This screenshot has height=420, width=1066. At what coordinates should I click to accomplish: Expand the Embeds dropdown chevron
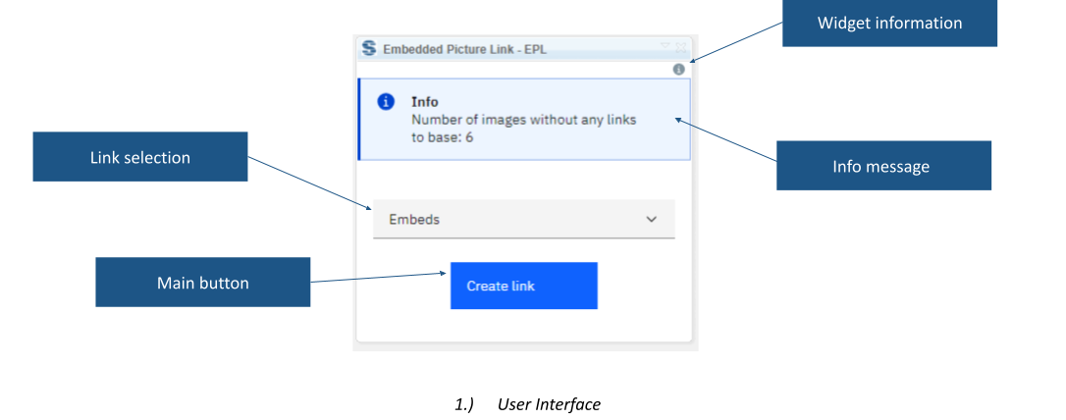tap(652, 220)
